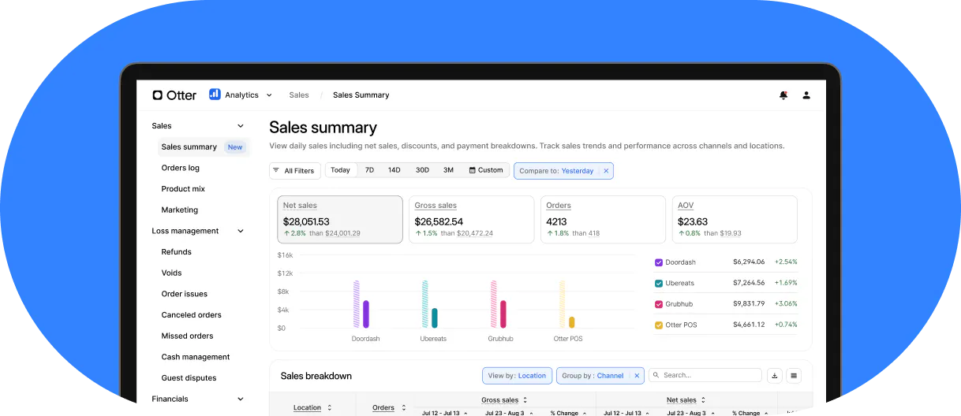Select the 14D time range
The image size is (961, 416).
394,170
